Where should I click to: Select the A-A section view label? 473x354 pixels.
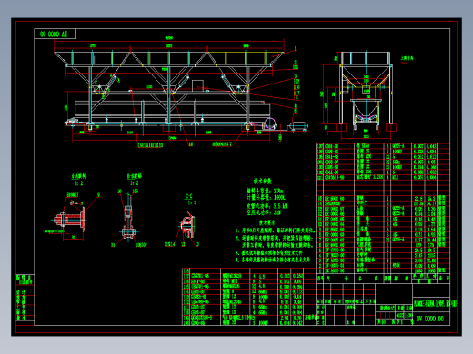coord(78,176)
